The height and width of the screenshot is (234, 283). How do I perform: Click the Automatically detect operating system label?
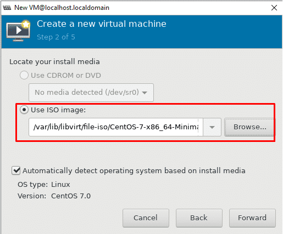click(134, 170)
